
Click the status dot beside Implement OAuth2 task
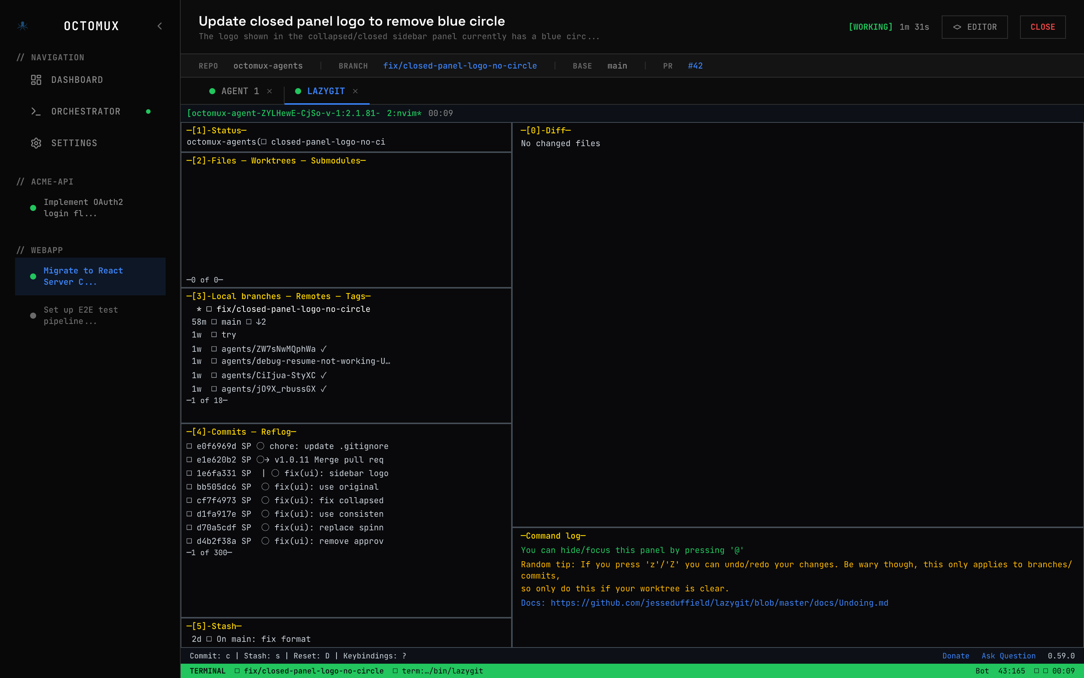coord(33,208)
